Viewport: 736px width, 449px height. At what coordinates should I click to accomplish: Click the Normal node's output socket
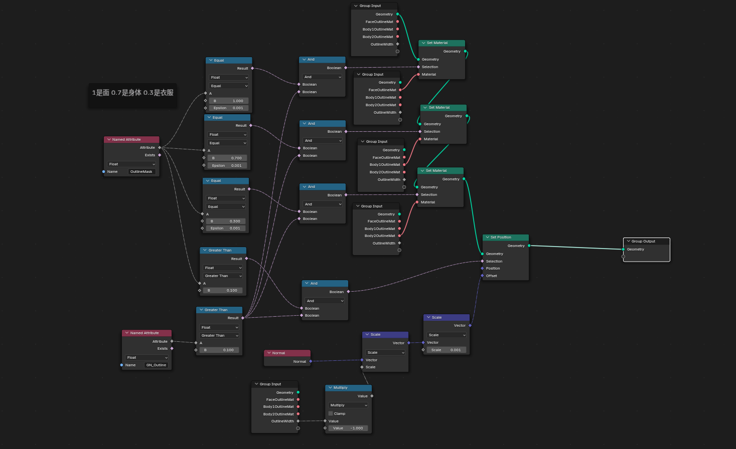311,361
